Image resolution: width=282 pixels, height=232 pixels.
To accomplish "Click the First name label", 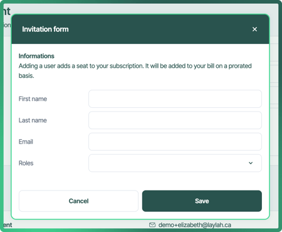I will click(x=33, y=99).
